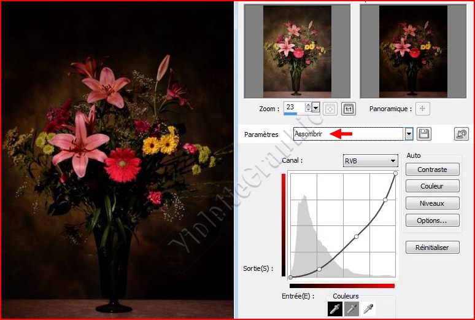This screenshot has width=475, height=320.
Task: Set zoom to 100% with 1:1 icon
Action: (349, 109)
